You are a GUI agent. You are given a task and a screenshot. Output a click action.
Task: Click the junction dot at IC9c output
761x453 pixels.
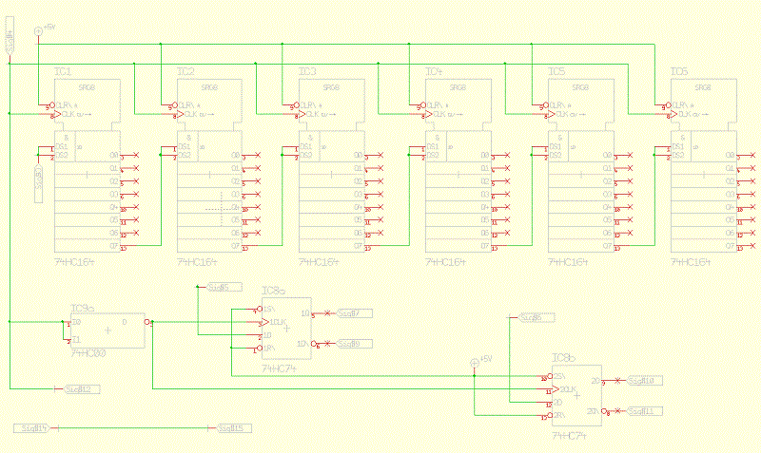click(x=153, y=322)
